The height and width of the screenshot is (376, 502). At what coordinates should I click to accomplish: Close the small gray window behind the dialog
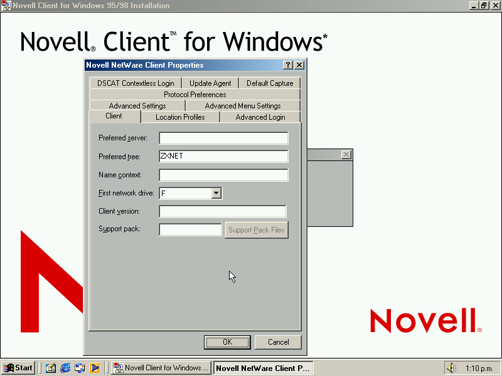(x=346, y=155)
